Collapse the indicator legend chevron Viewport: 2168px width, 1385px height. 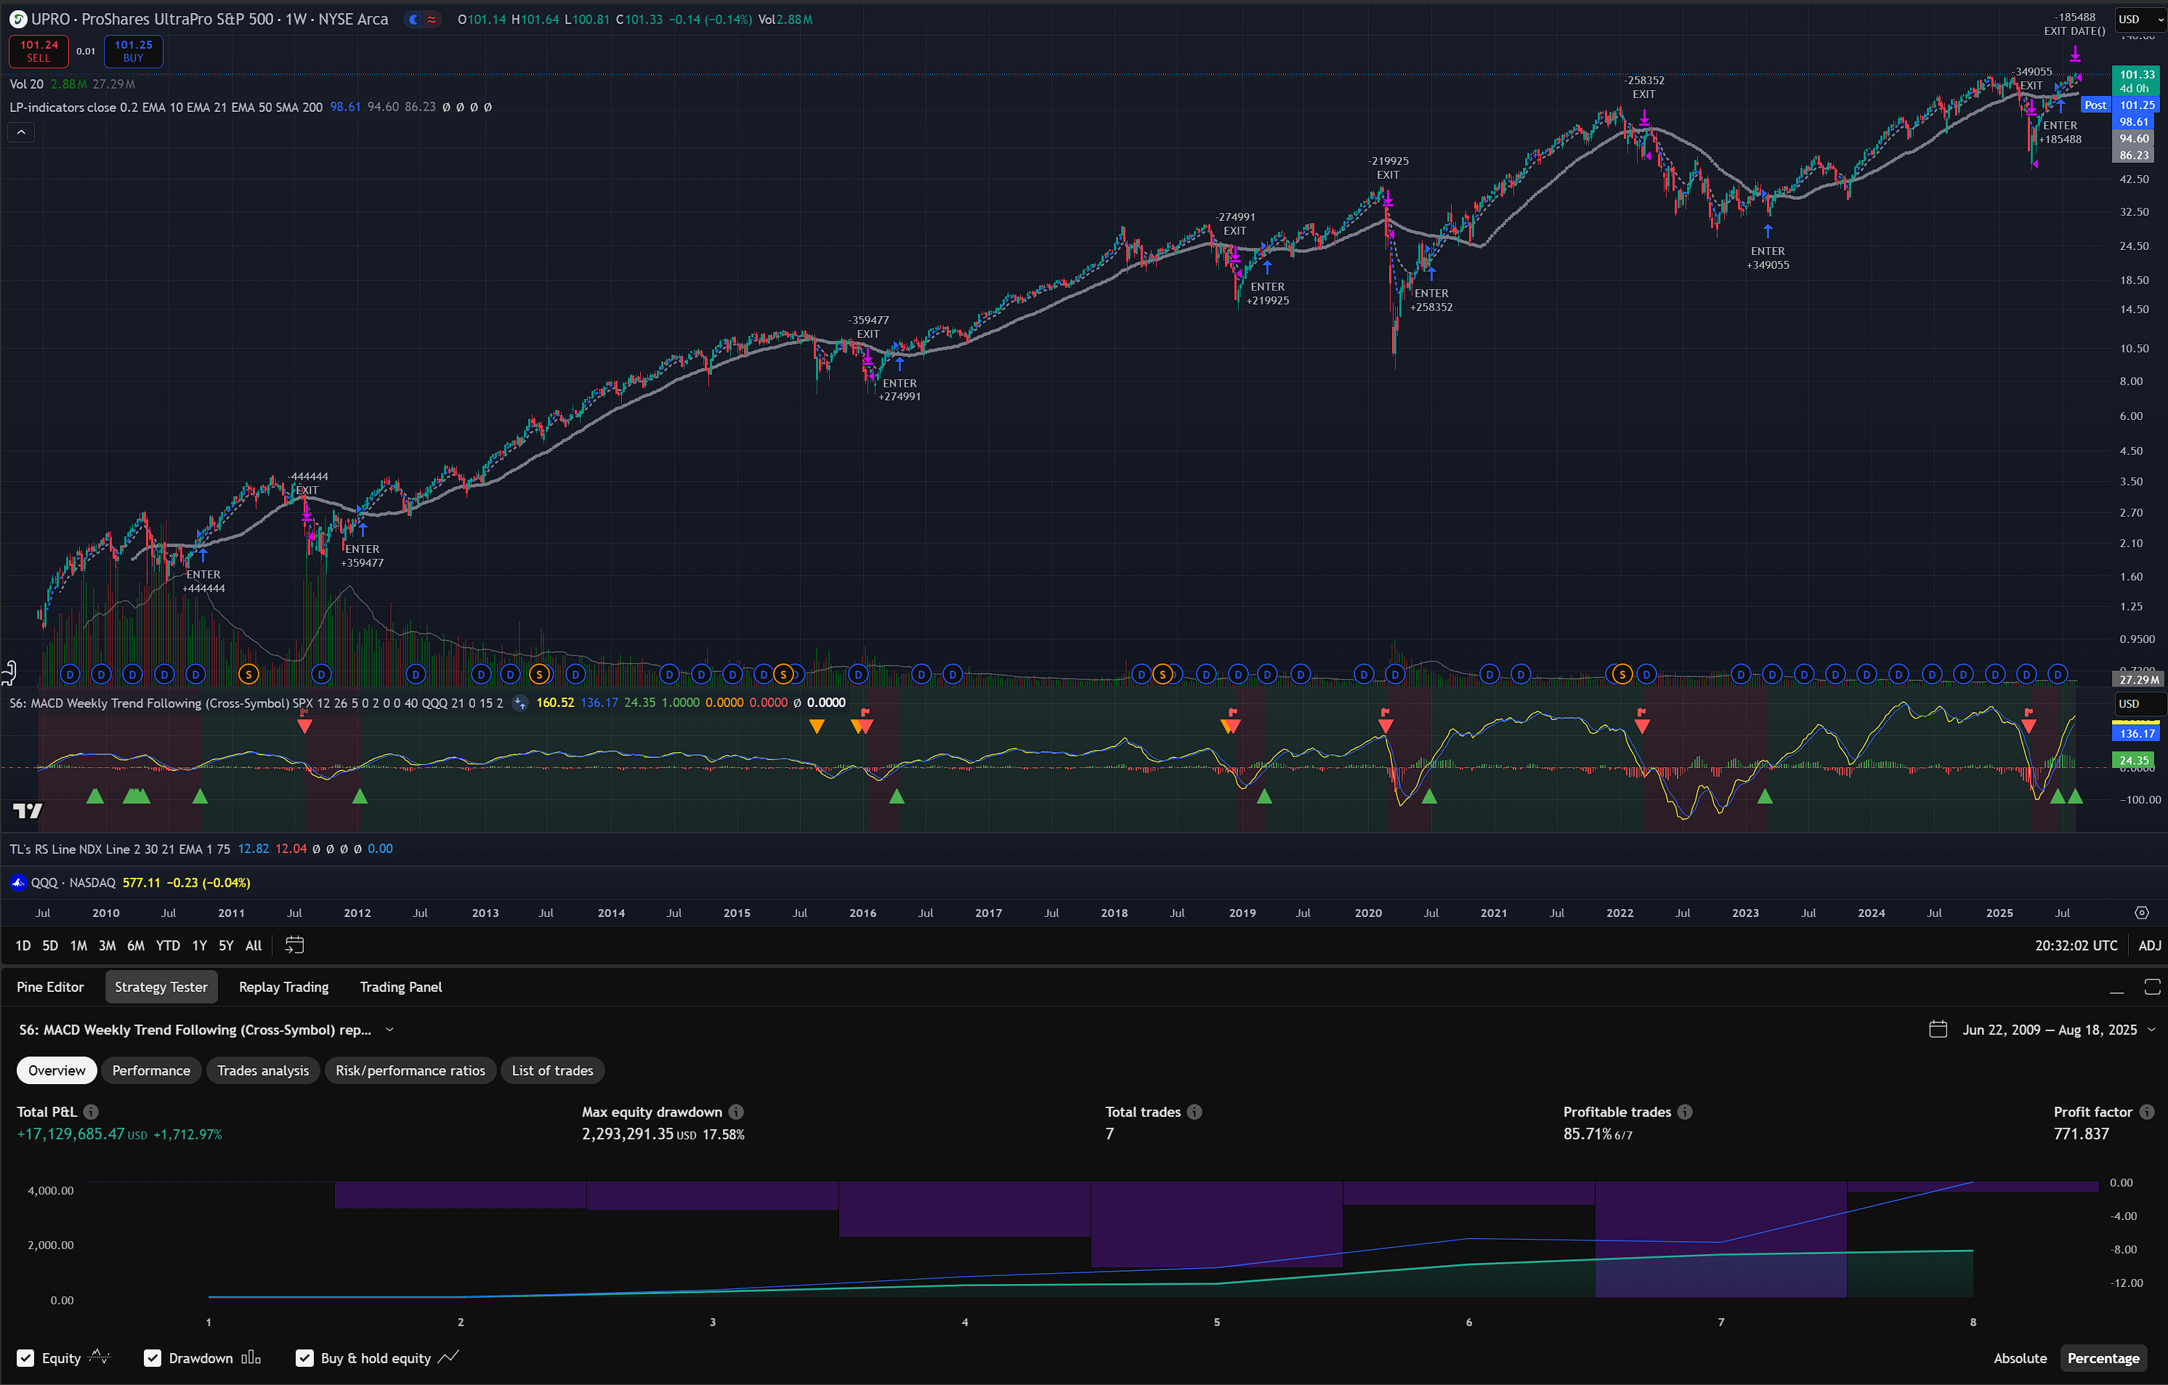tap(22, 132)
